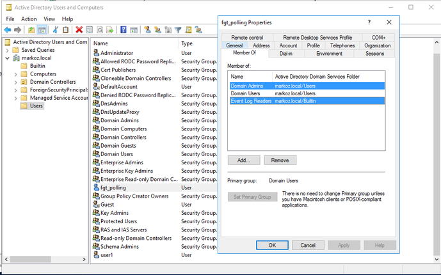Open the Sessions tab
This screenshot has height=275, width=441.
click(374, 53)
